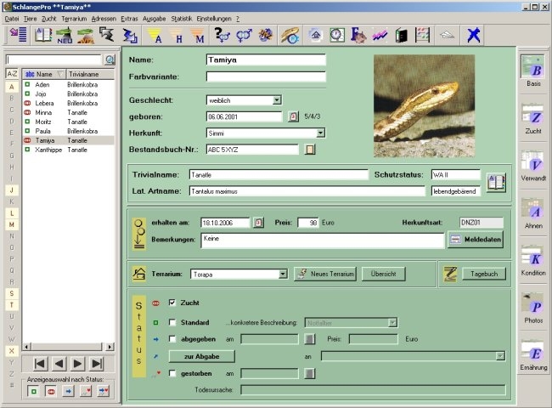Expand the Geschlecht dropdown
Image resolution: width=552 pixels, height=408 pixels.
tap(277, 99)
